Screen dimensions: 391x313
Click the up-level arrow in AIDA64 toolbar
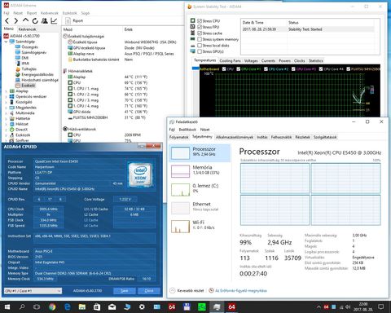(x=25, y=20)
